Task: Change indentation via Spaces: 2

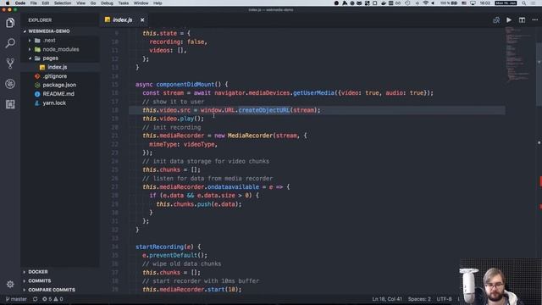Action: pyautogui.click(x=419, y=299)
